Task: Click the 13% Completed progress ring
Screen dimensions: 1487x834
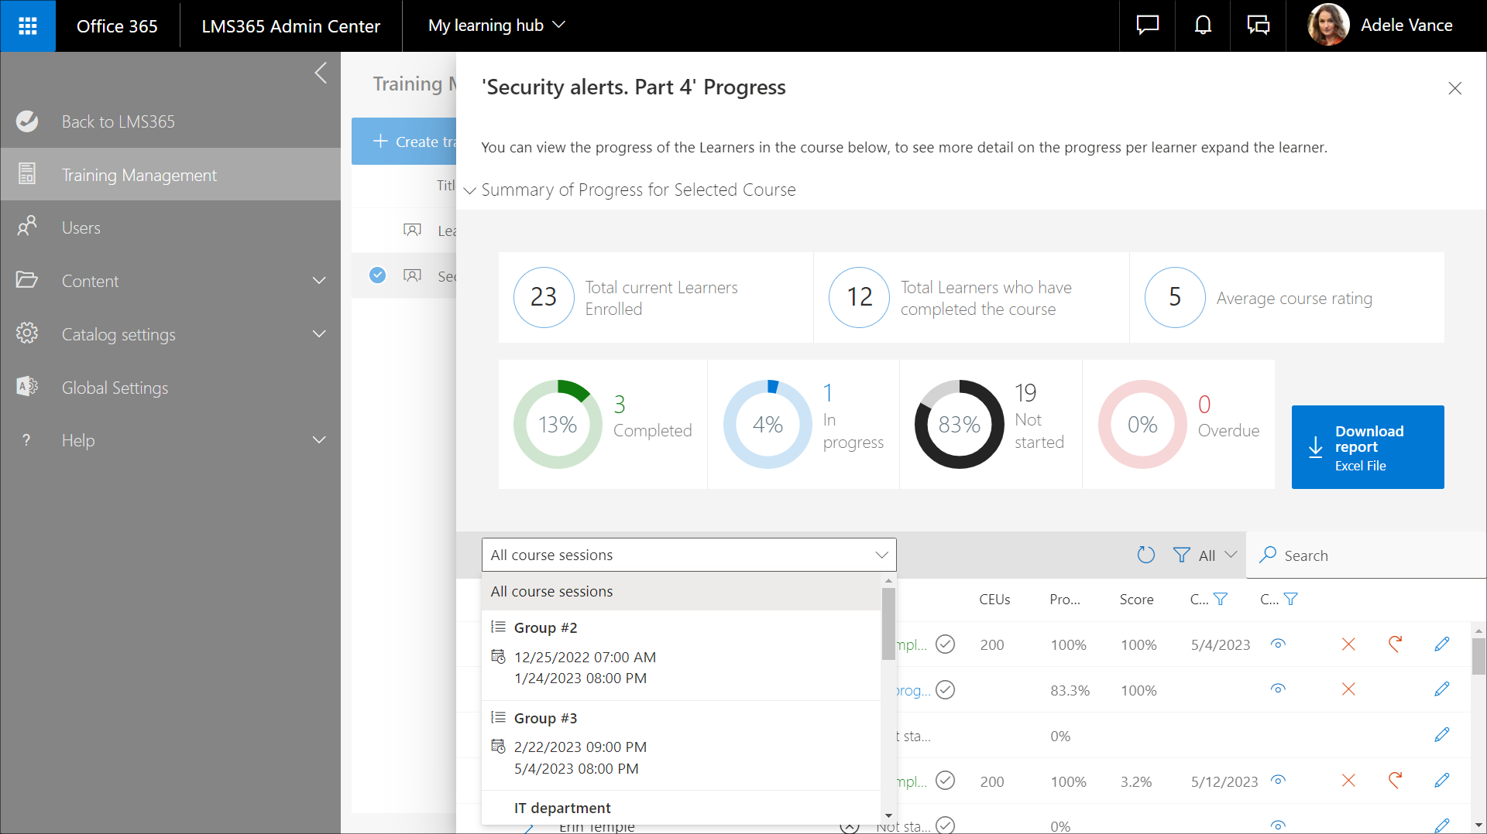Action: pyautogui.click(x=558, y=424)
